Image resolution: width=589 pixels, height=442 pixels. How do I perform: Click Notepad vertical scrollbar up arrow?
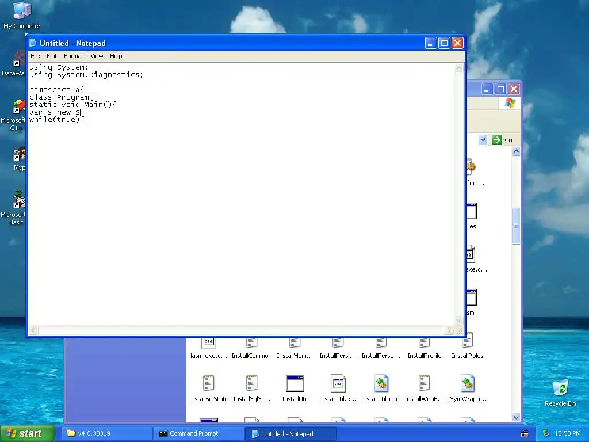tap(458, 68)
